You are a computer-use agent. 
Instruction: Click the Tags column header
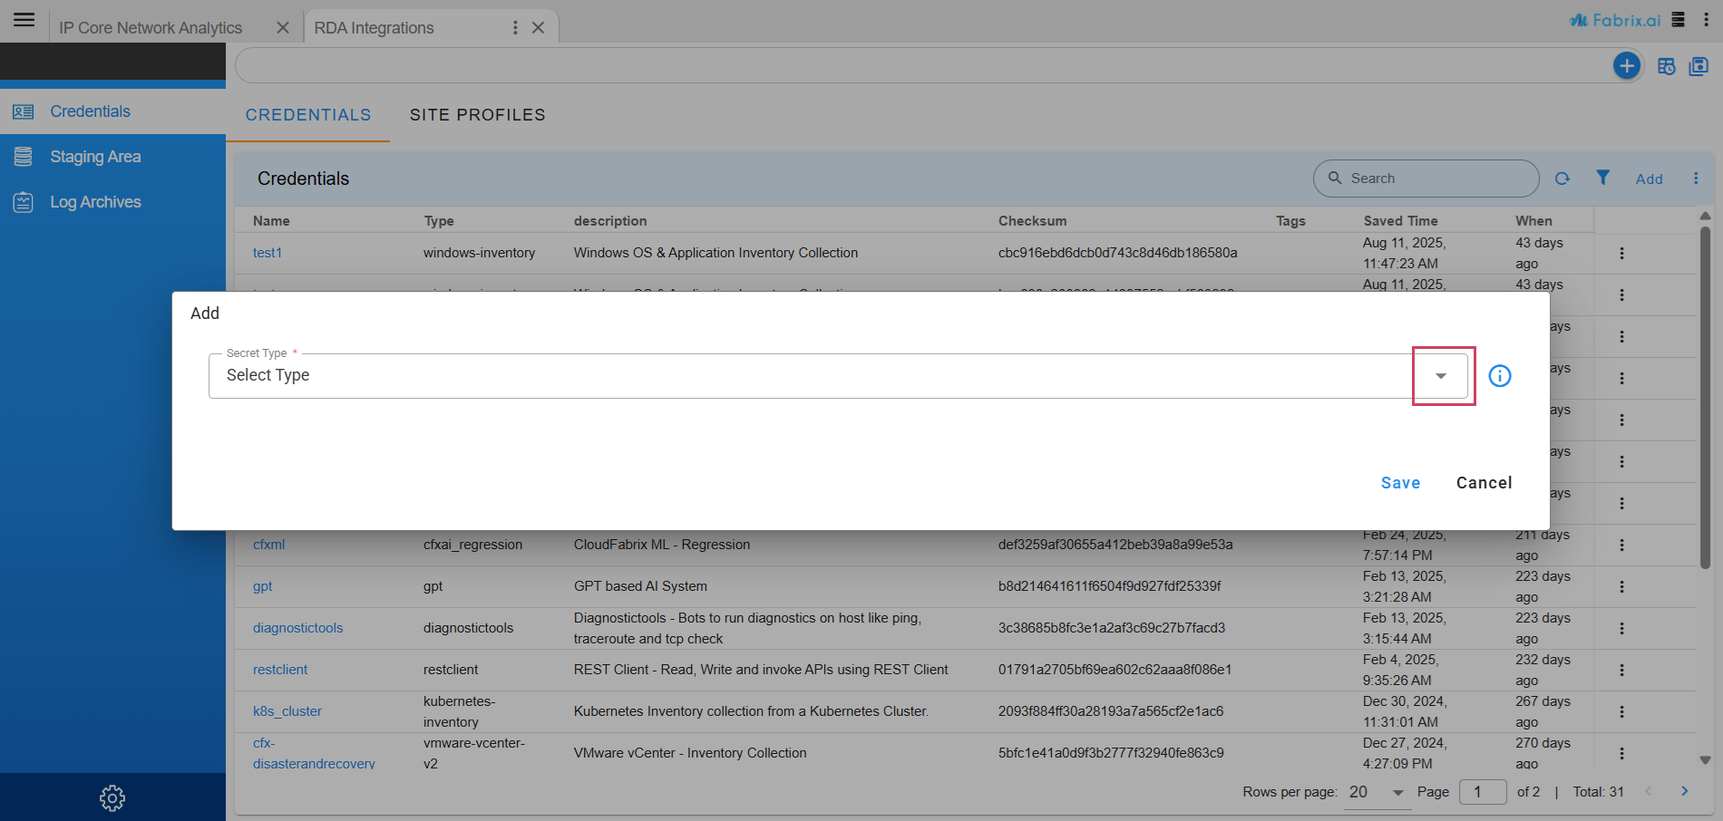point(1290,221)
